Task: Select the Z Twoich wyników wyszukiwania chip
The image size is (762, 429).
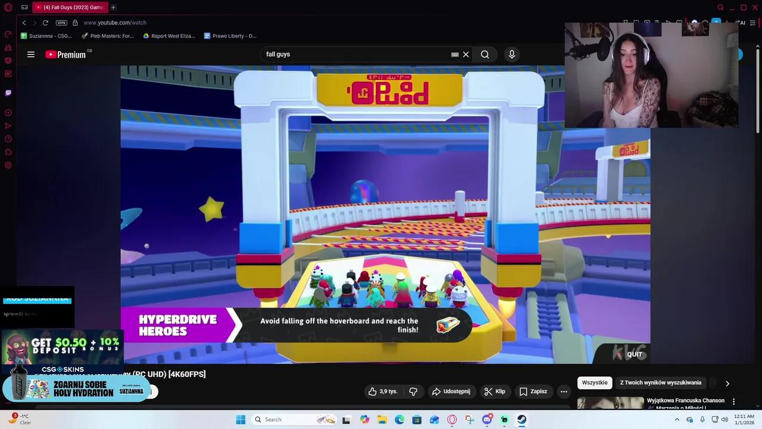Action: 661,383
